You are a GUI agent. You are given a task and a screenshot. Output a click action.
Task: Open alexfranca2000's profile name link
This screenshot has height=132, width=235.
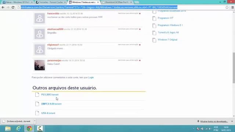click(55, 29)
